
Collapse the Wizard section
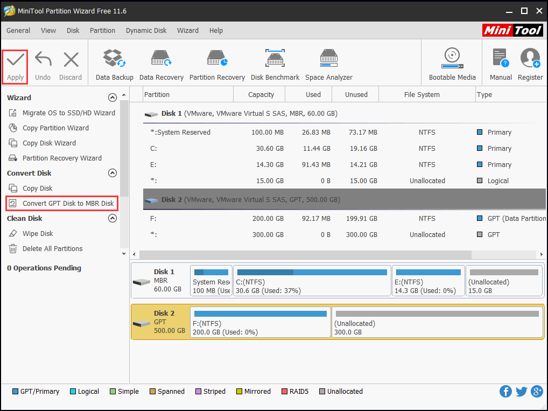pyautogui.click(x=112, y=97)
